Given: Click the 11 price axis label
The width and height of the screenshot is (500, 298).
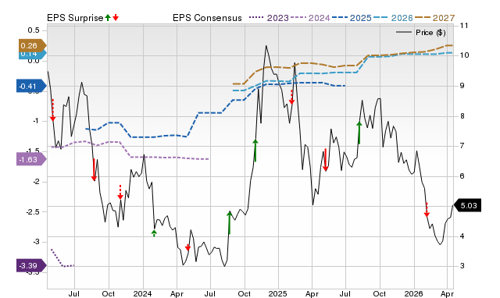Looking at the screenshot, I should pos(464,26).
